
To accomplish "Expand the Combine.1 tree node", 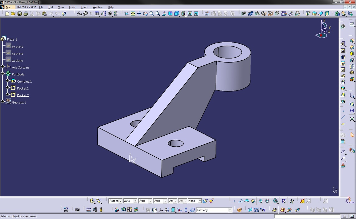I will tap(8, 80).
